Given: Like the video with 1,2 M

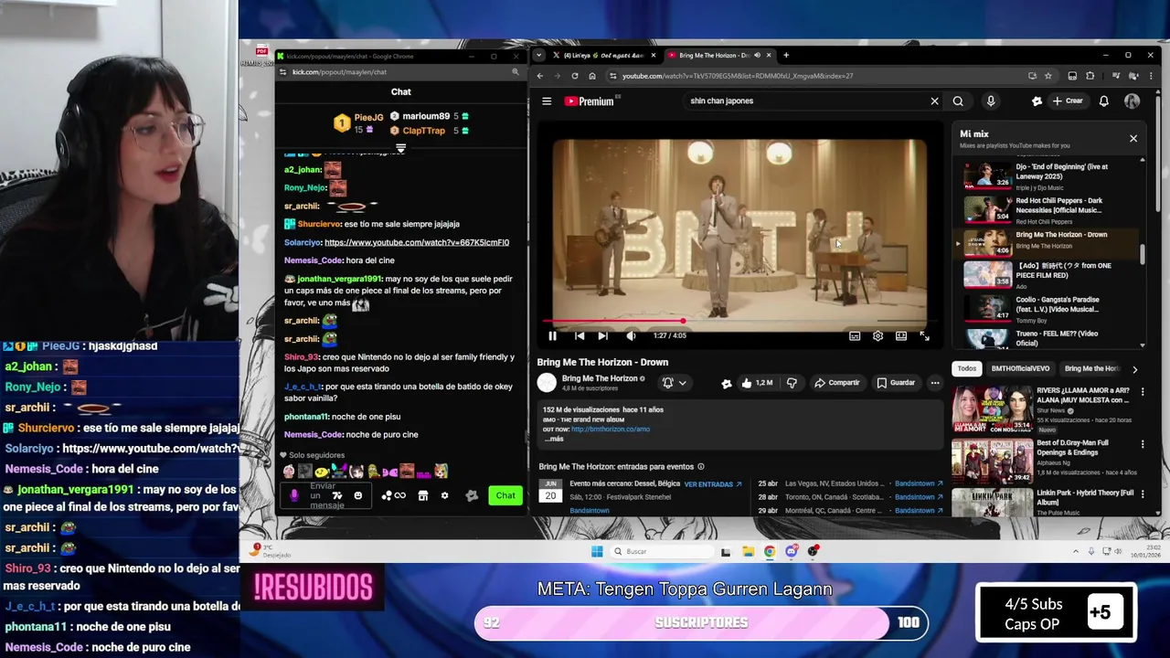Looking at the screenshot, I should (758, 383).
